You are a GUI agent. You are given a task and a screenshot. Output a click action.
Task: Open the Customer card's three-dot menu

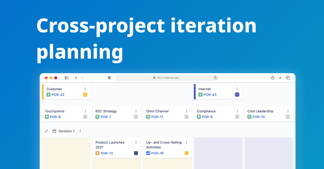85,89
